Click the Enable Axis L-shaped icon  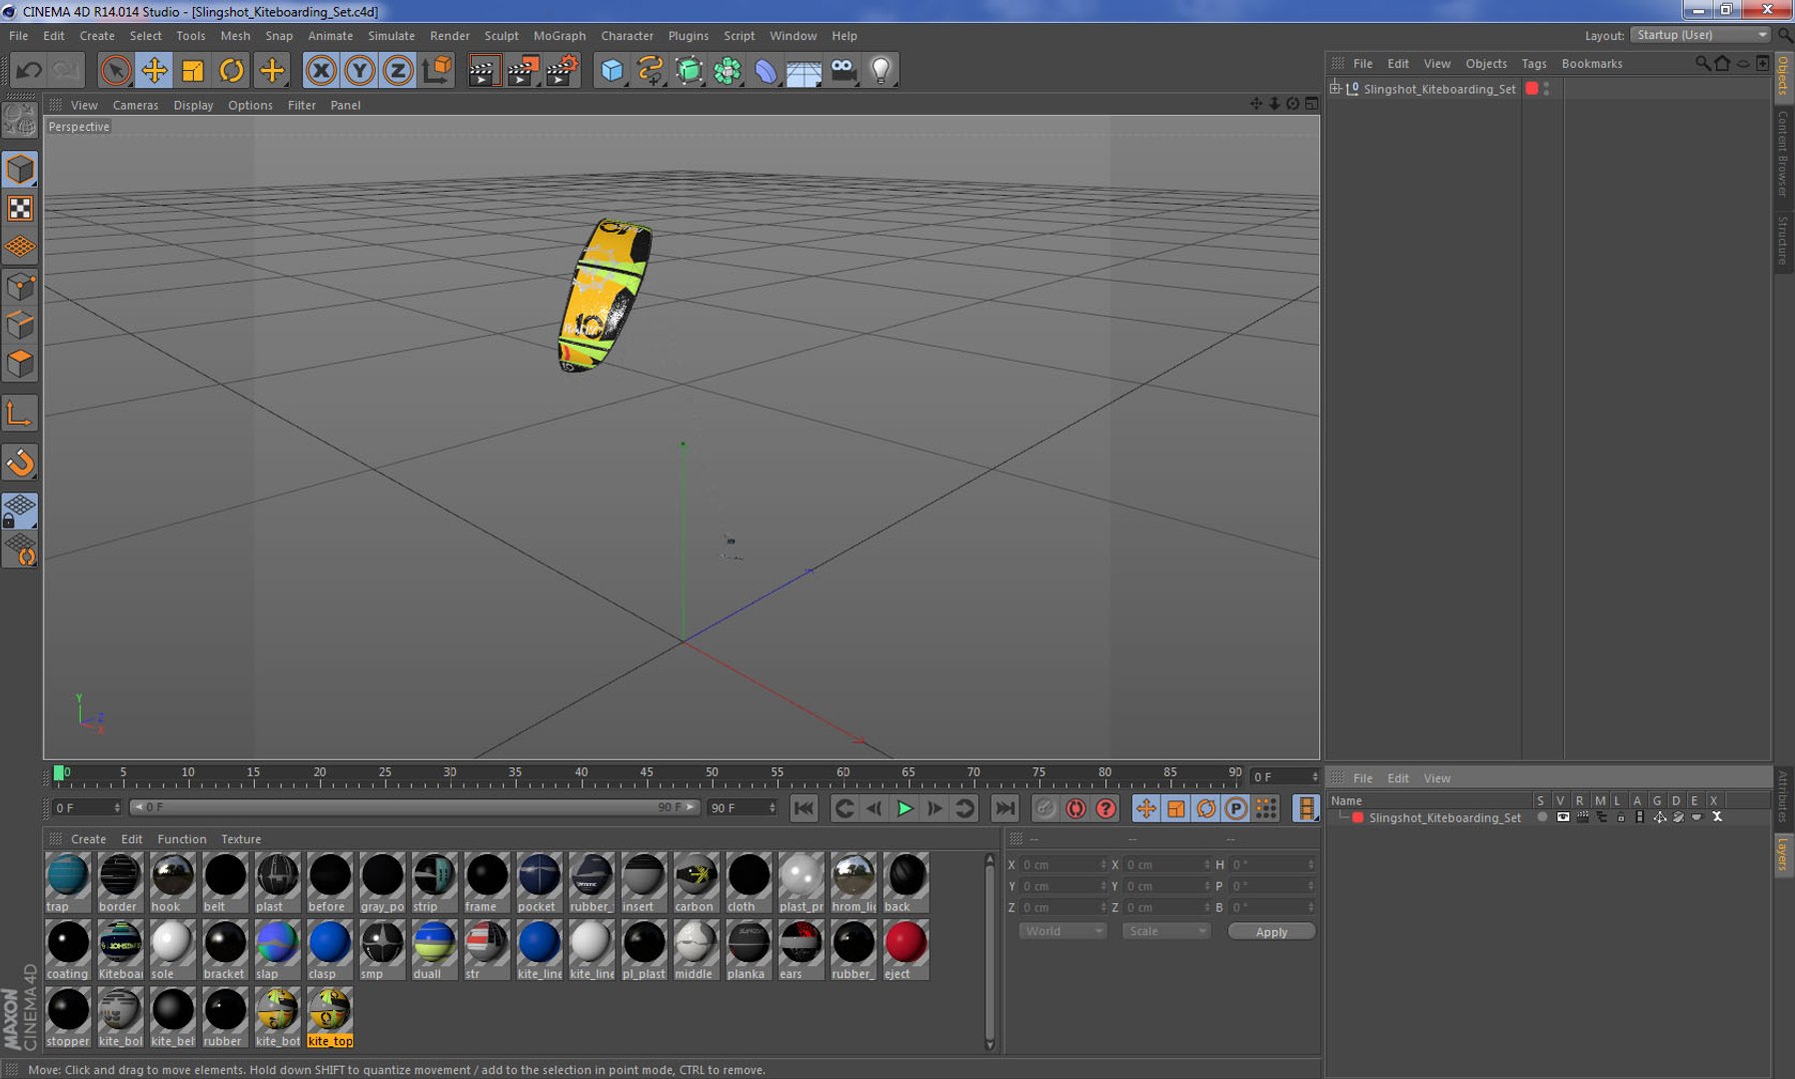(x=20, y=414)
